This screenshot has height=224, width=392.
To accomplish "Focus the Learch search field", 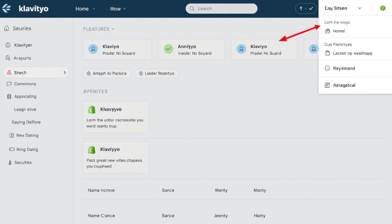I will (222, 8).
